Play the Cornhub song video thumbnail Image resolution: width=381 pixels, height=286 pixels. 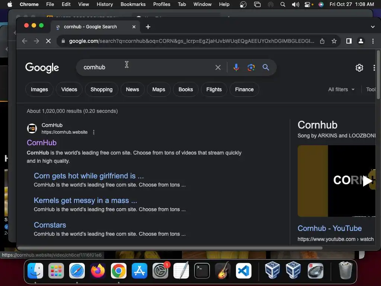coord(336,181)
